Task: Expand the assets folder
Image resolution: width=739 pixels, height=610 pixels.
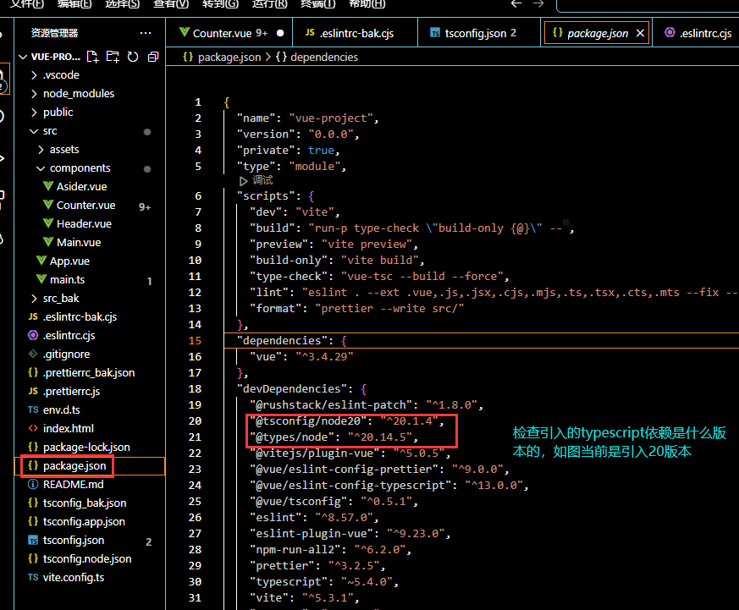Action: click(41, 149)
